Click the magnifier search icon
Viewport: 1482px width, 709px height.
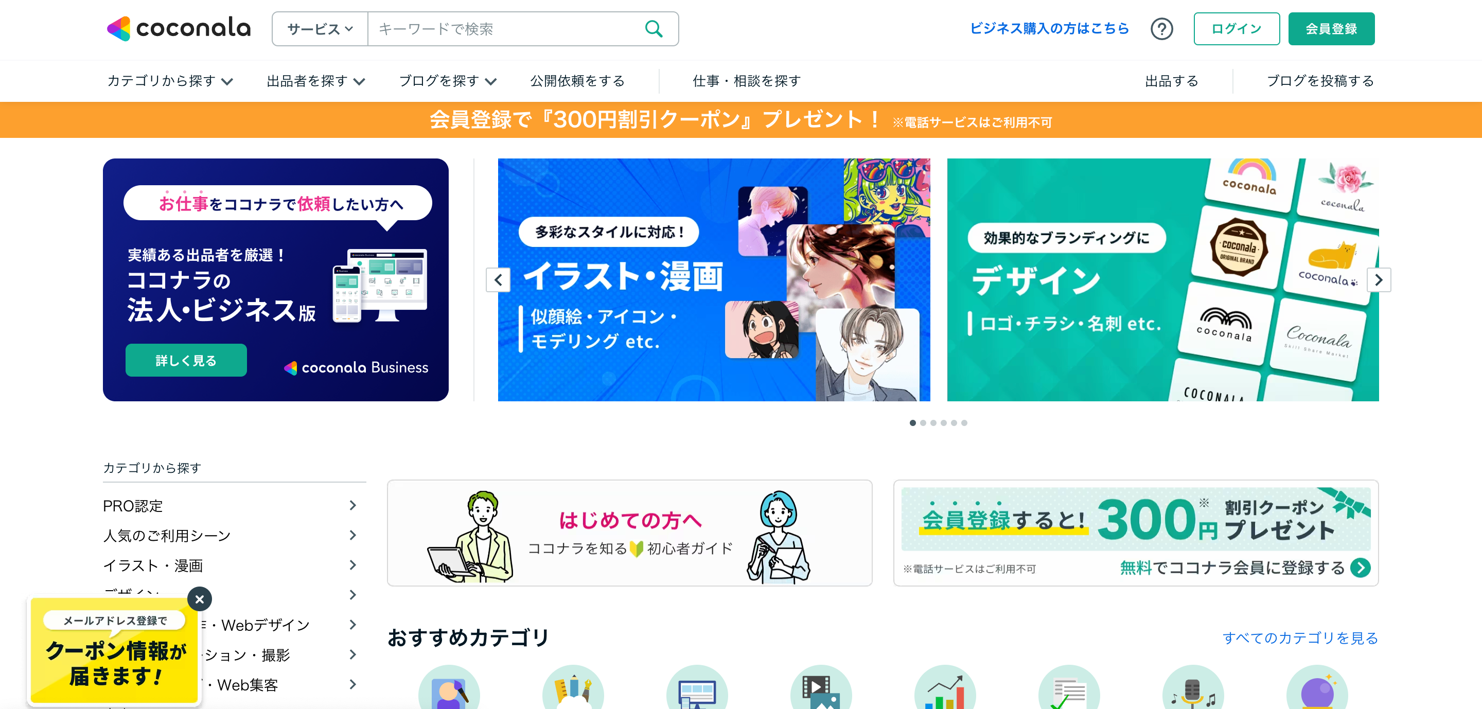pos(653,29)
